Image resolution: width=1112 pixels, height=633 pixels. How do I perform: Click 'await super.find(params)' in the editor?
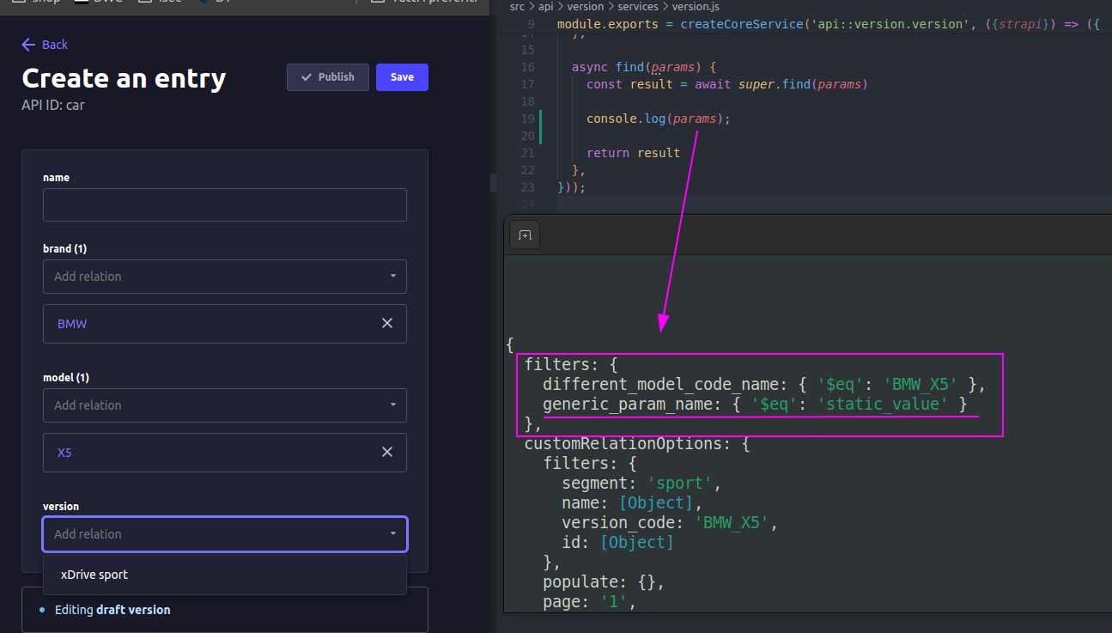pyautogui.click(x=781, y=84)
